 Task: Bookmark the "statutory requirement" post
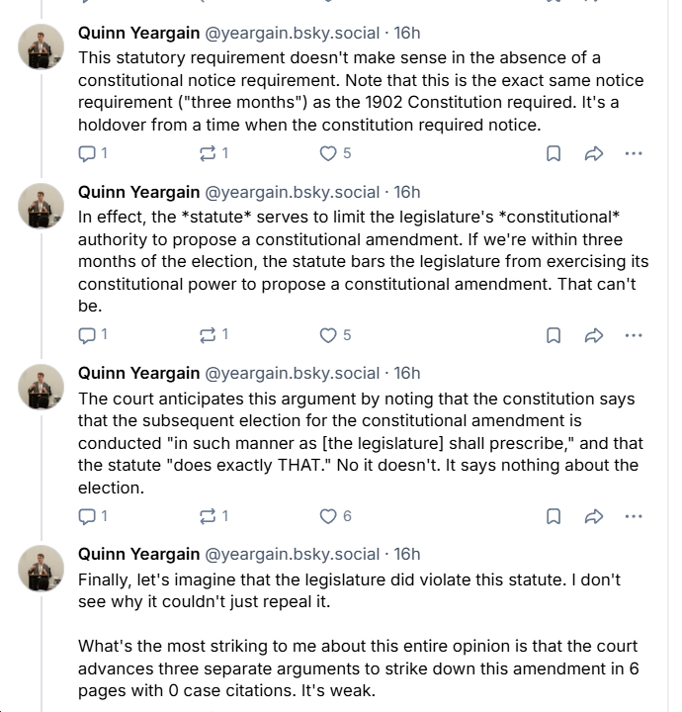click(x=554, y=153)
